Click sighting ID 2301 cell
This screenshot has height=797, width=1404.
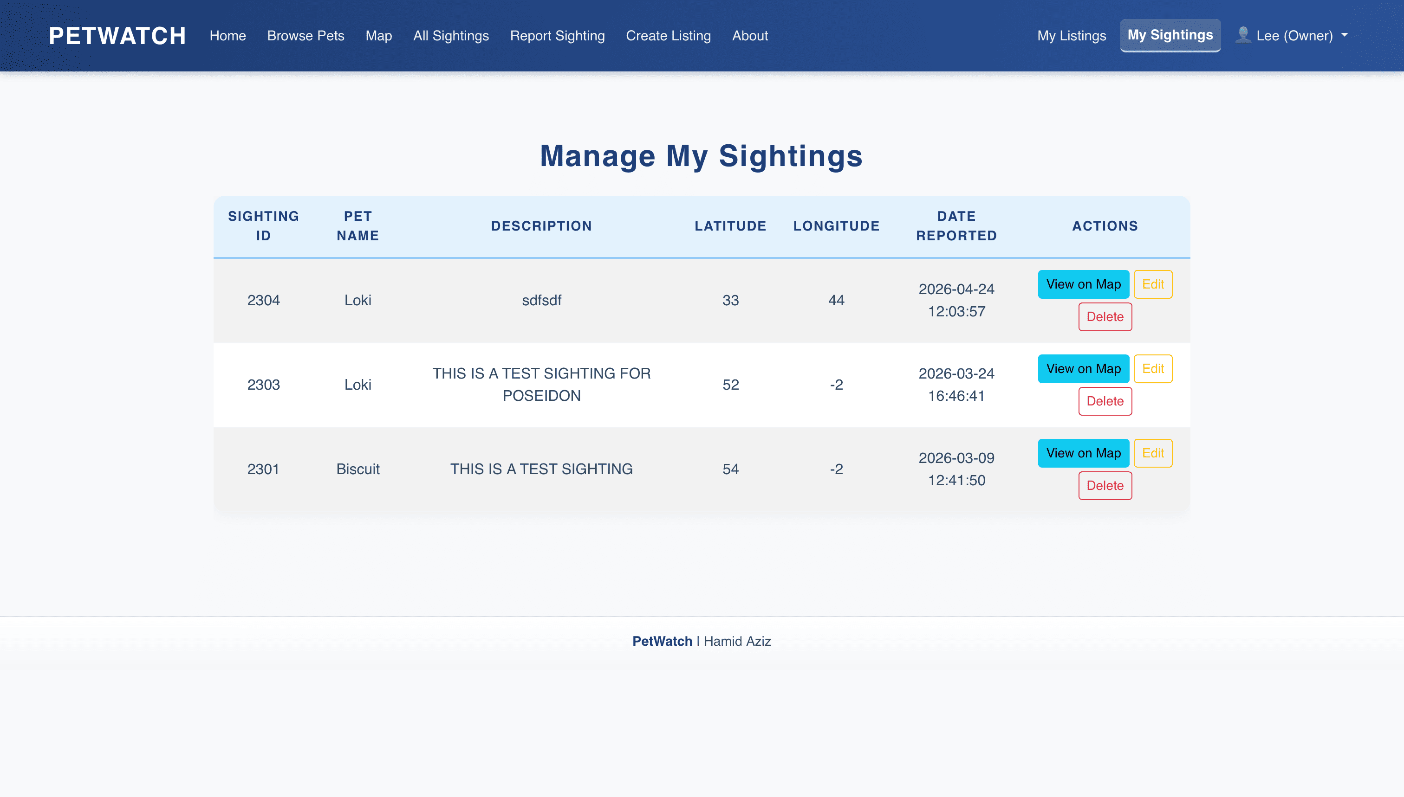(x=264, y=469)
